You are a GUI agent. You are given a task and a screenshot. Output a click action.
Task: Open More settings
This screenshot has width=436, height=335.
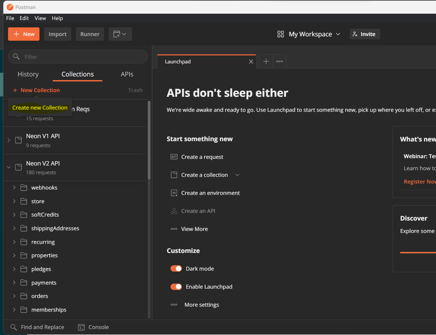[202, 305]
